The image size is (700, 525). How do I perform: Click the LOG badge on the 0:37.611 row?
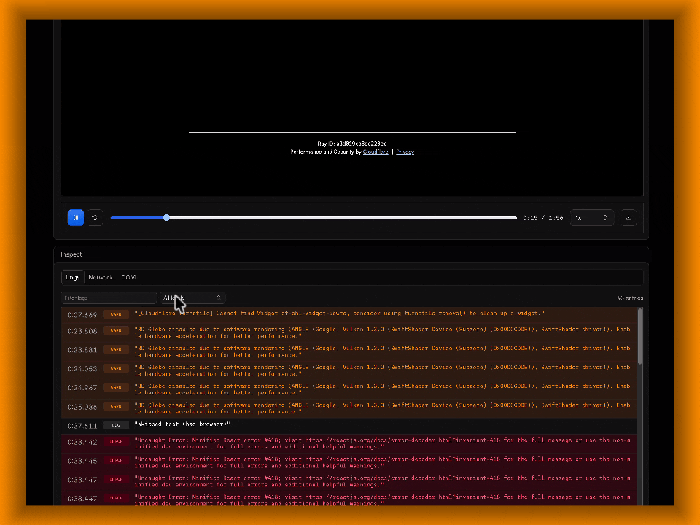point(116,425)
